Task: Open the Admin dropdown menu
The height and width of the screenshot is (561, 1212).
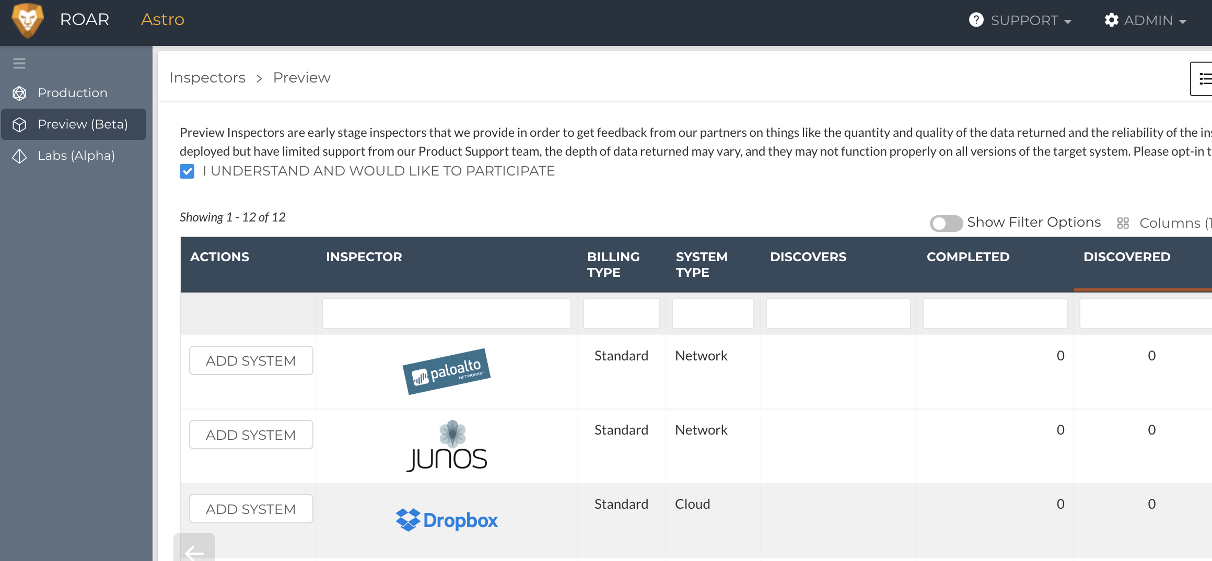Action: click(1145, 20)
